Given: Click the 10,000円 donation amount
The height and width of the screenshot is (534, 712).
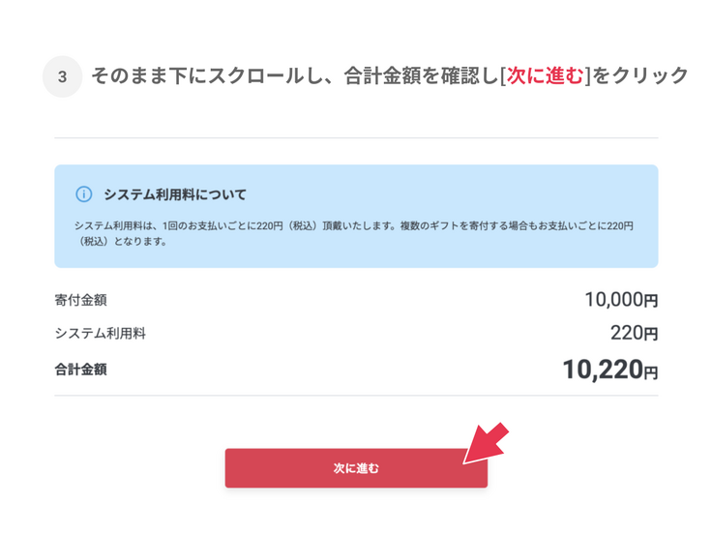Looking at the screenshot, I should pyautogui.click(x=620, y=301).
